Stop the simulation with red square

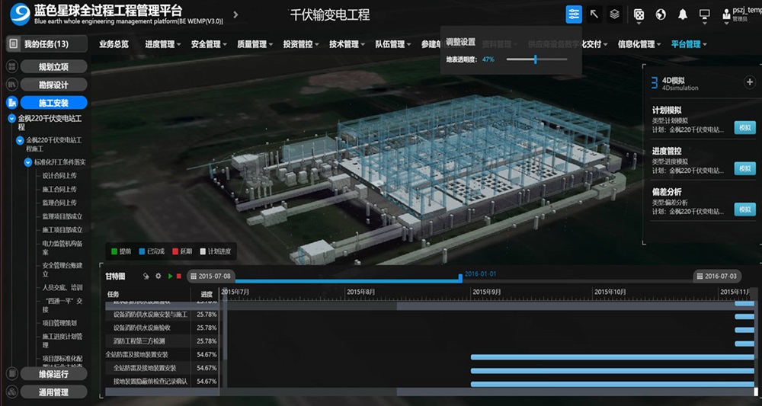pyautogui.click(x=179, y=276)
